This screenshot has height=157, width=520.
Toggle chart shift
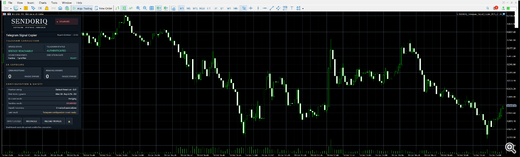pyautogui.click(x=166, y=8)
